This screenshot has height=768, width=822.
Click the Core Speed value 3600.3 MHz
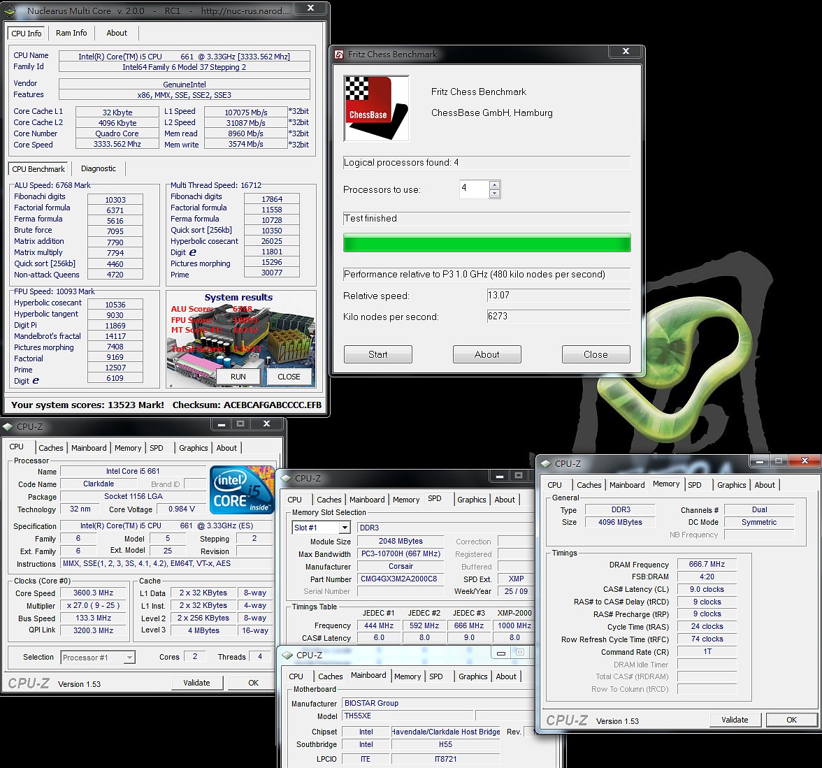click(94, 593)
